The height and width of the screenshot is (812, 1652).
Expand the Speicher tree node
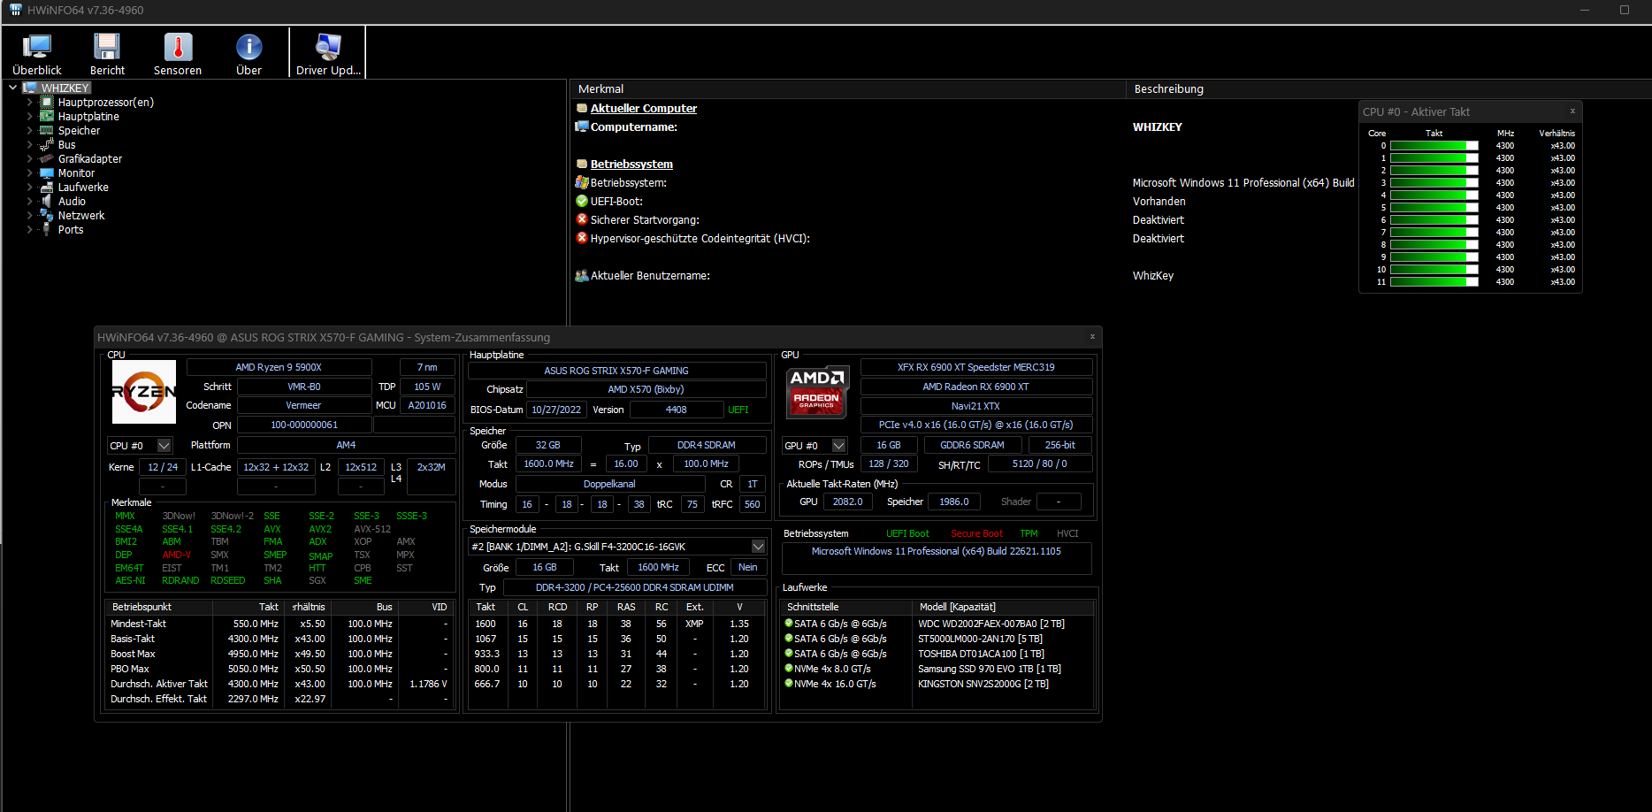29,130
